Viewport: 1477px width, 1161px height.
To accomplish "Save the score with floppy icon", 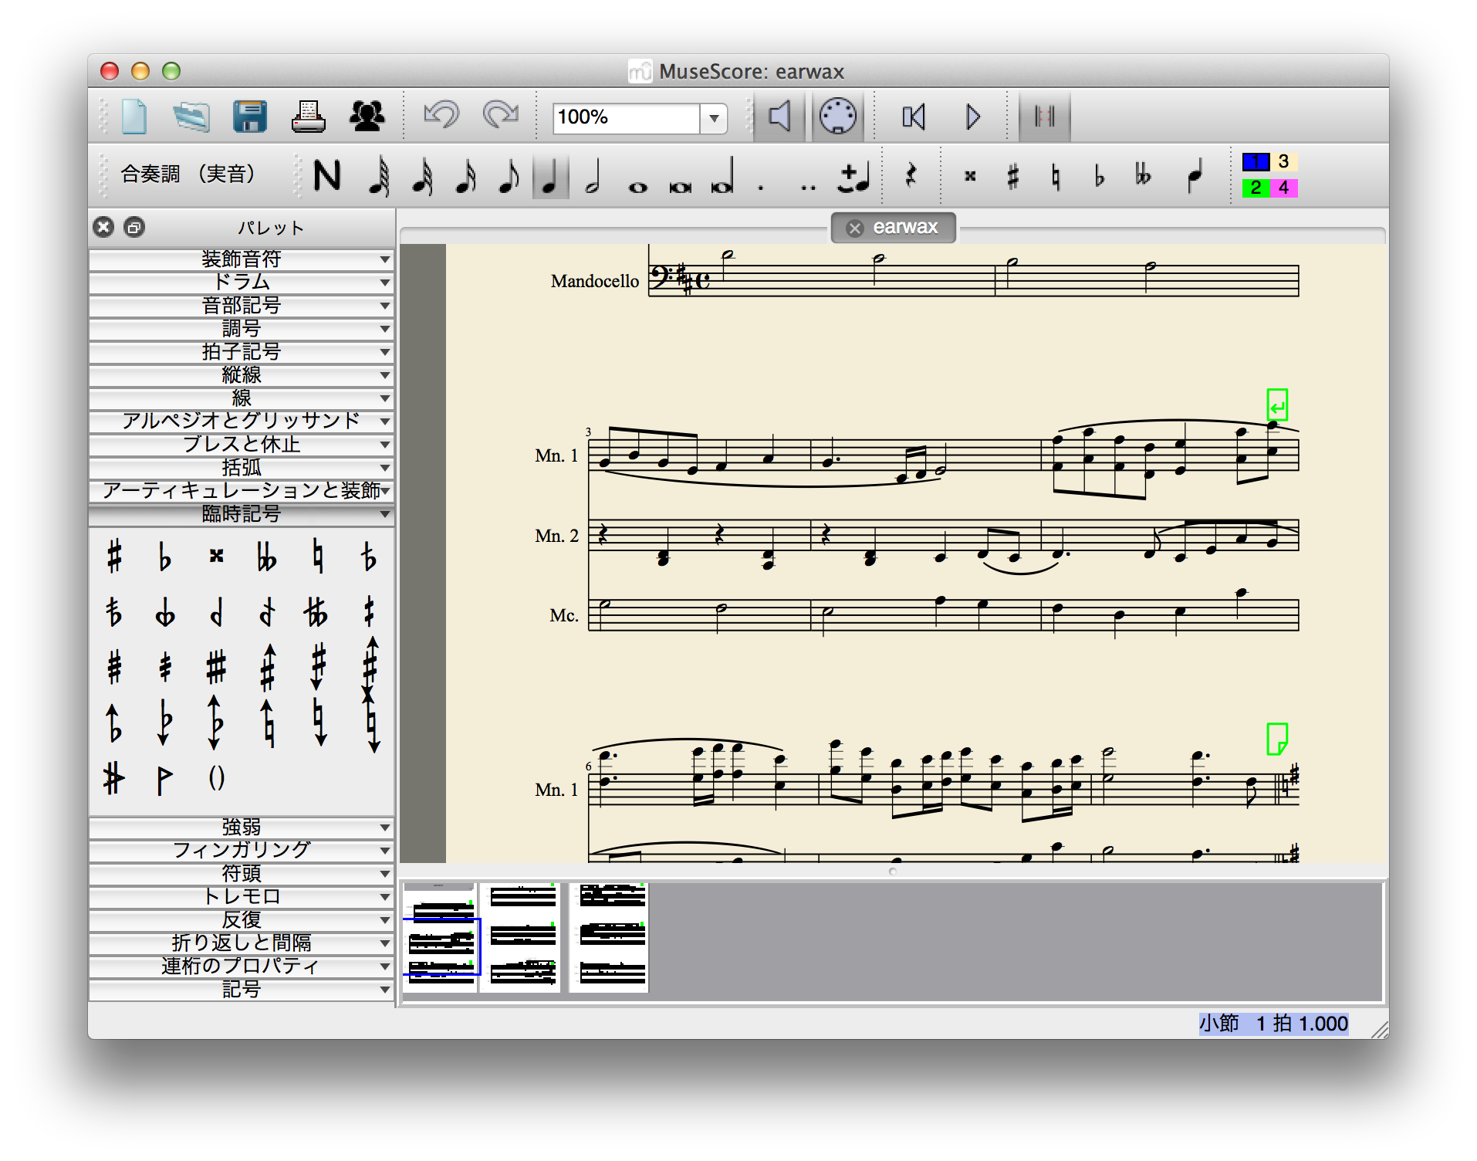I will pyautogui.click(x=250, y=117).
